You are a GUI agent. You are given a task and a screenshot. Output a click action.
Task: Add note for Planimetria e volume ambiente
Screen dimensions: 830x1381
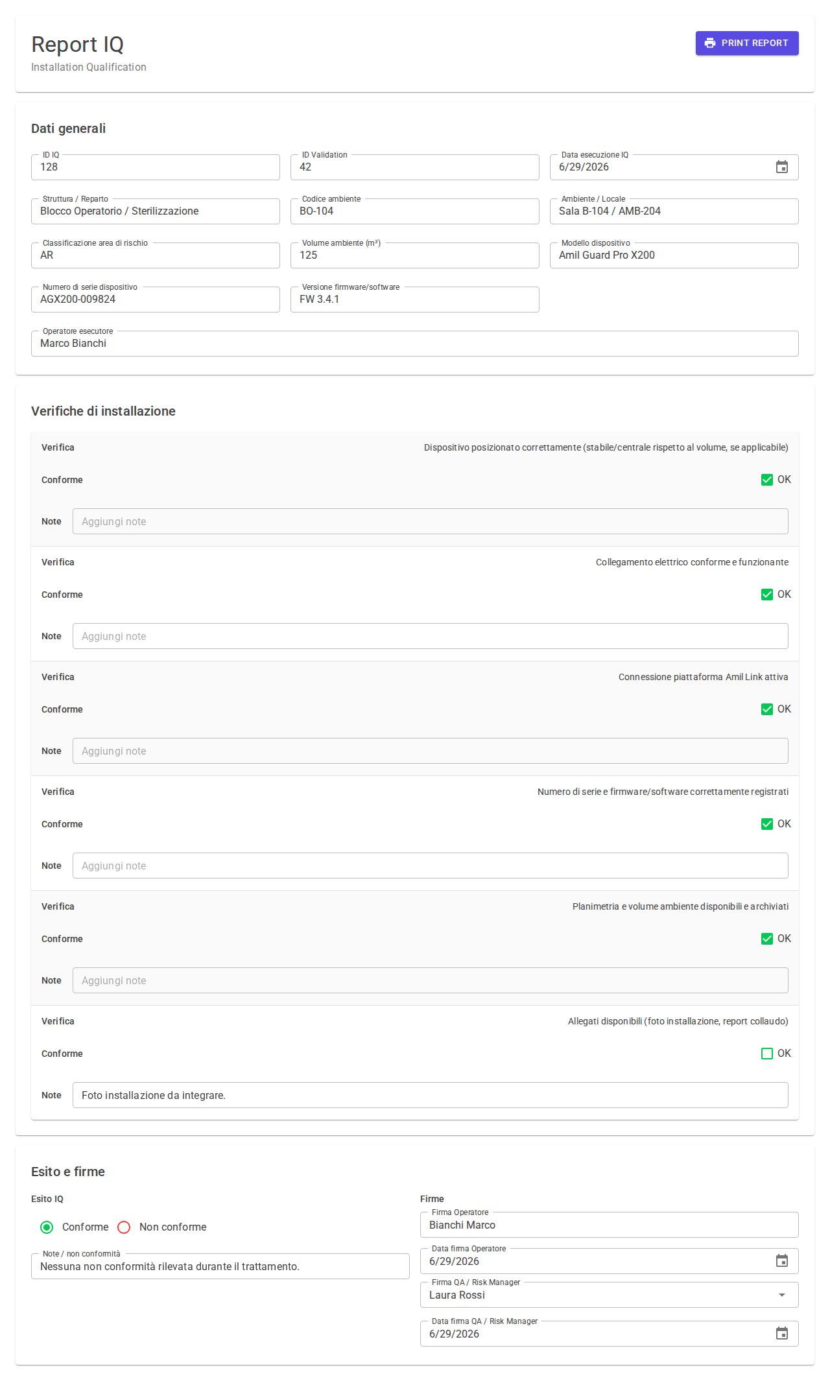[x=431, y=980]
